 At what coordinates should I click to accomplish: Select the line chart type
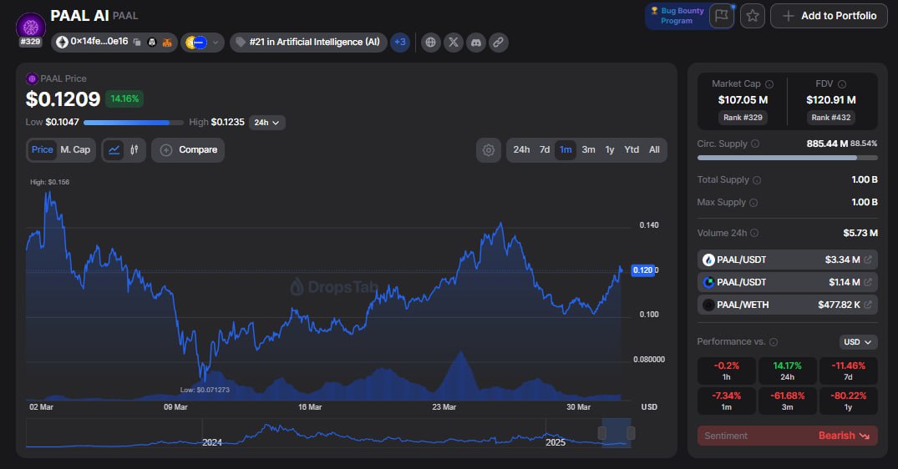(x=114, y=150)
